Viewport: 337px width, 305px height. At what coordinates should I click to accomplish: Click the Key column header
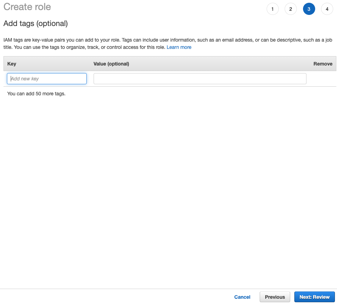click(x=12, y=64)
